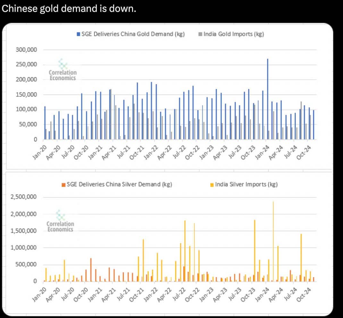Select the 'SGE Deliveries China Silver Demand (kg)' legend label
343x318 pixels.
click(x=119, y=185)
